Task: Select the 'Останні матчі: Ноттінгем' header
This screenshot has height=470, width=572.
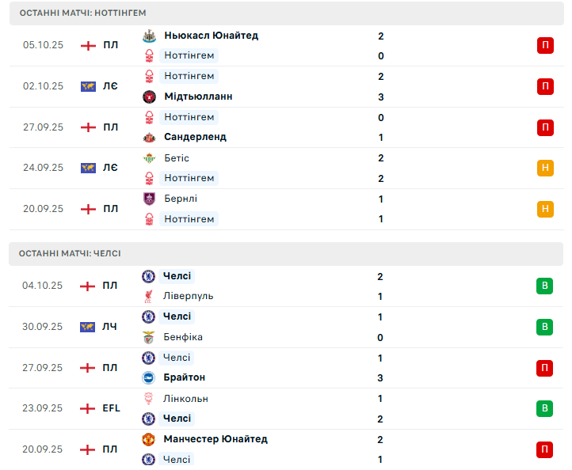Action: 82,13
